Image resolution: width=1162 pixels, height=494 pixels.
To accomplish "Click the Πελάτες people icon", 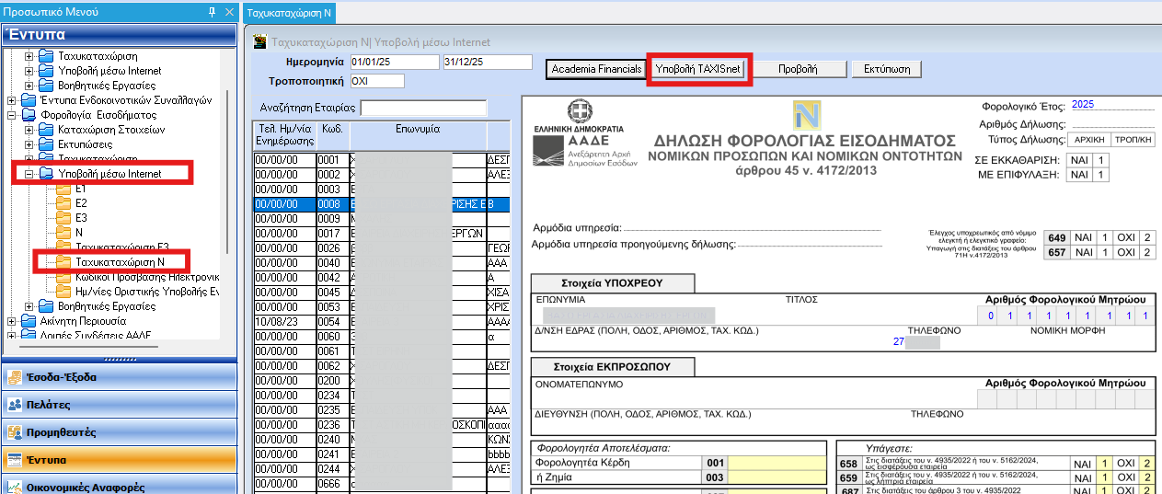I will click(15, 405).
